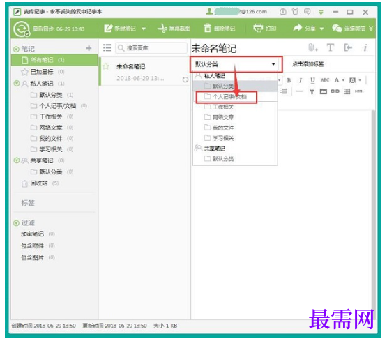Select sidebar 工作相关 folder

[51, 116]
